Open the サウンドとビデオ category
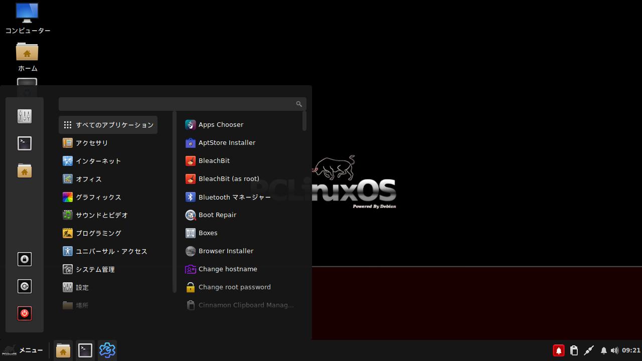Screen dimensions: 642x361 102,215
